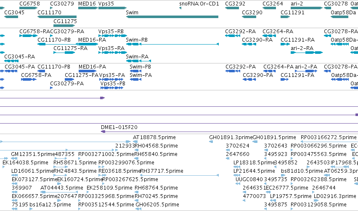Open the DME1-015F20 BAC clone label
The image size is (358, 211).
119,127
